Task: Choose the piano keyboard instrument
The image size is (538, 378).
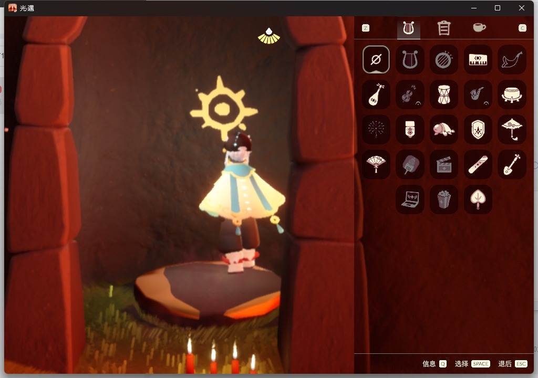Action: pos(478,60)
